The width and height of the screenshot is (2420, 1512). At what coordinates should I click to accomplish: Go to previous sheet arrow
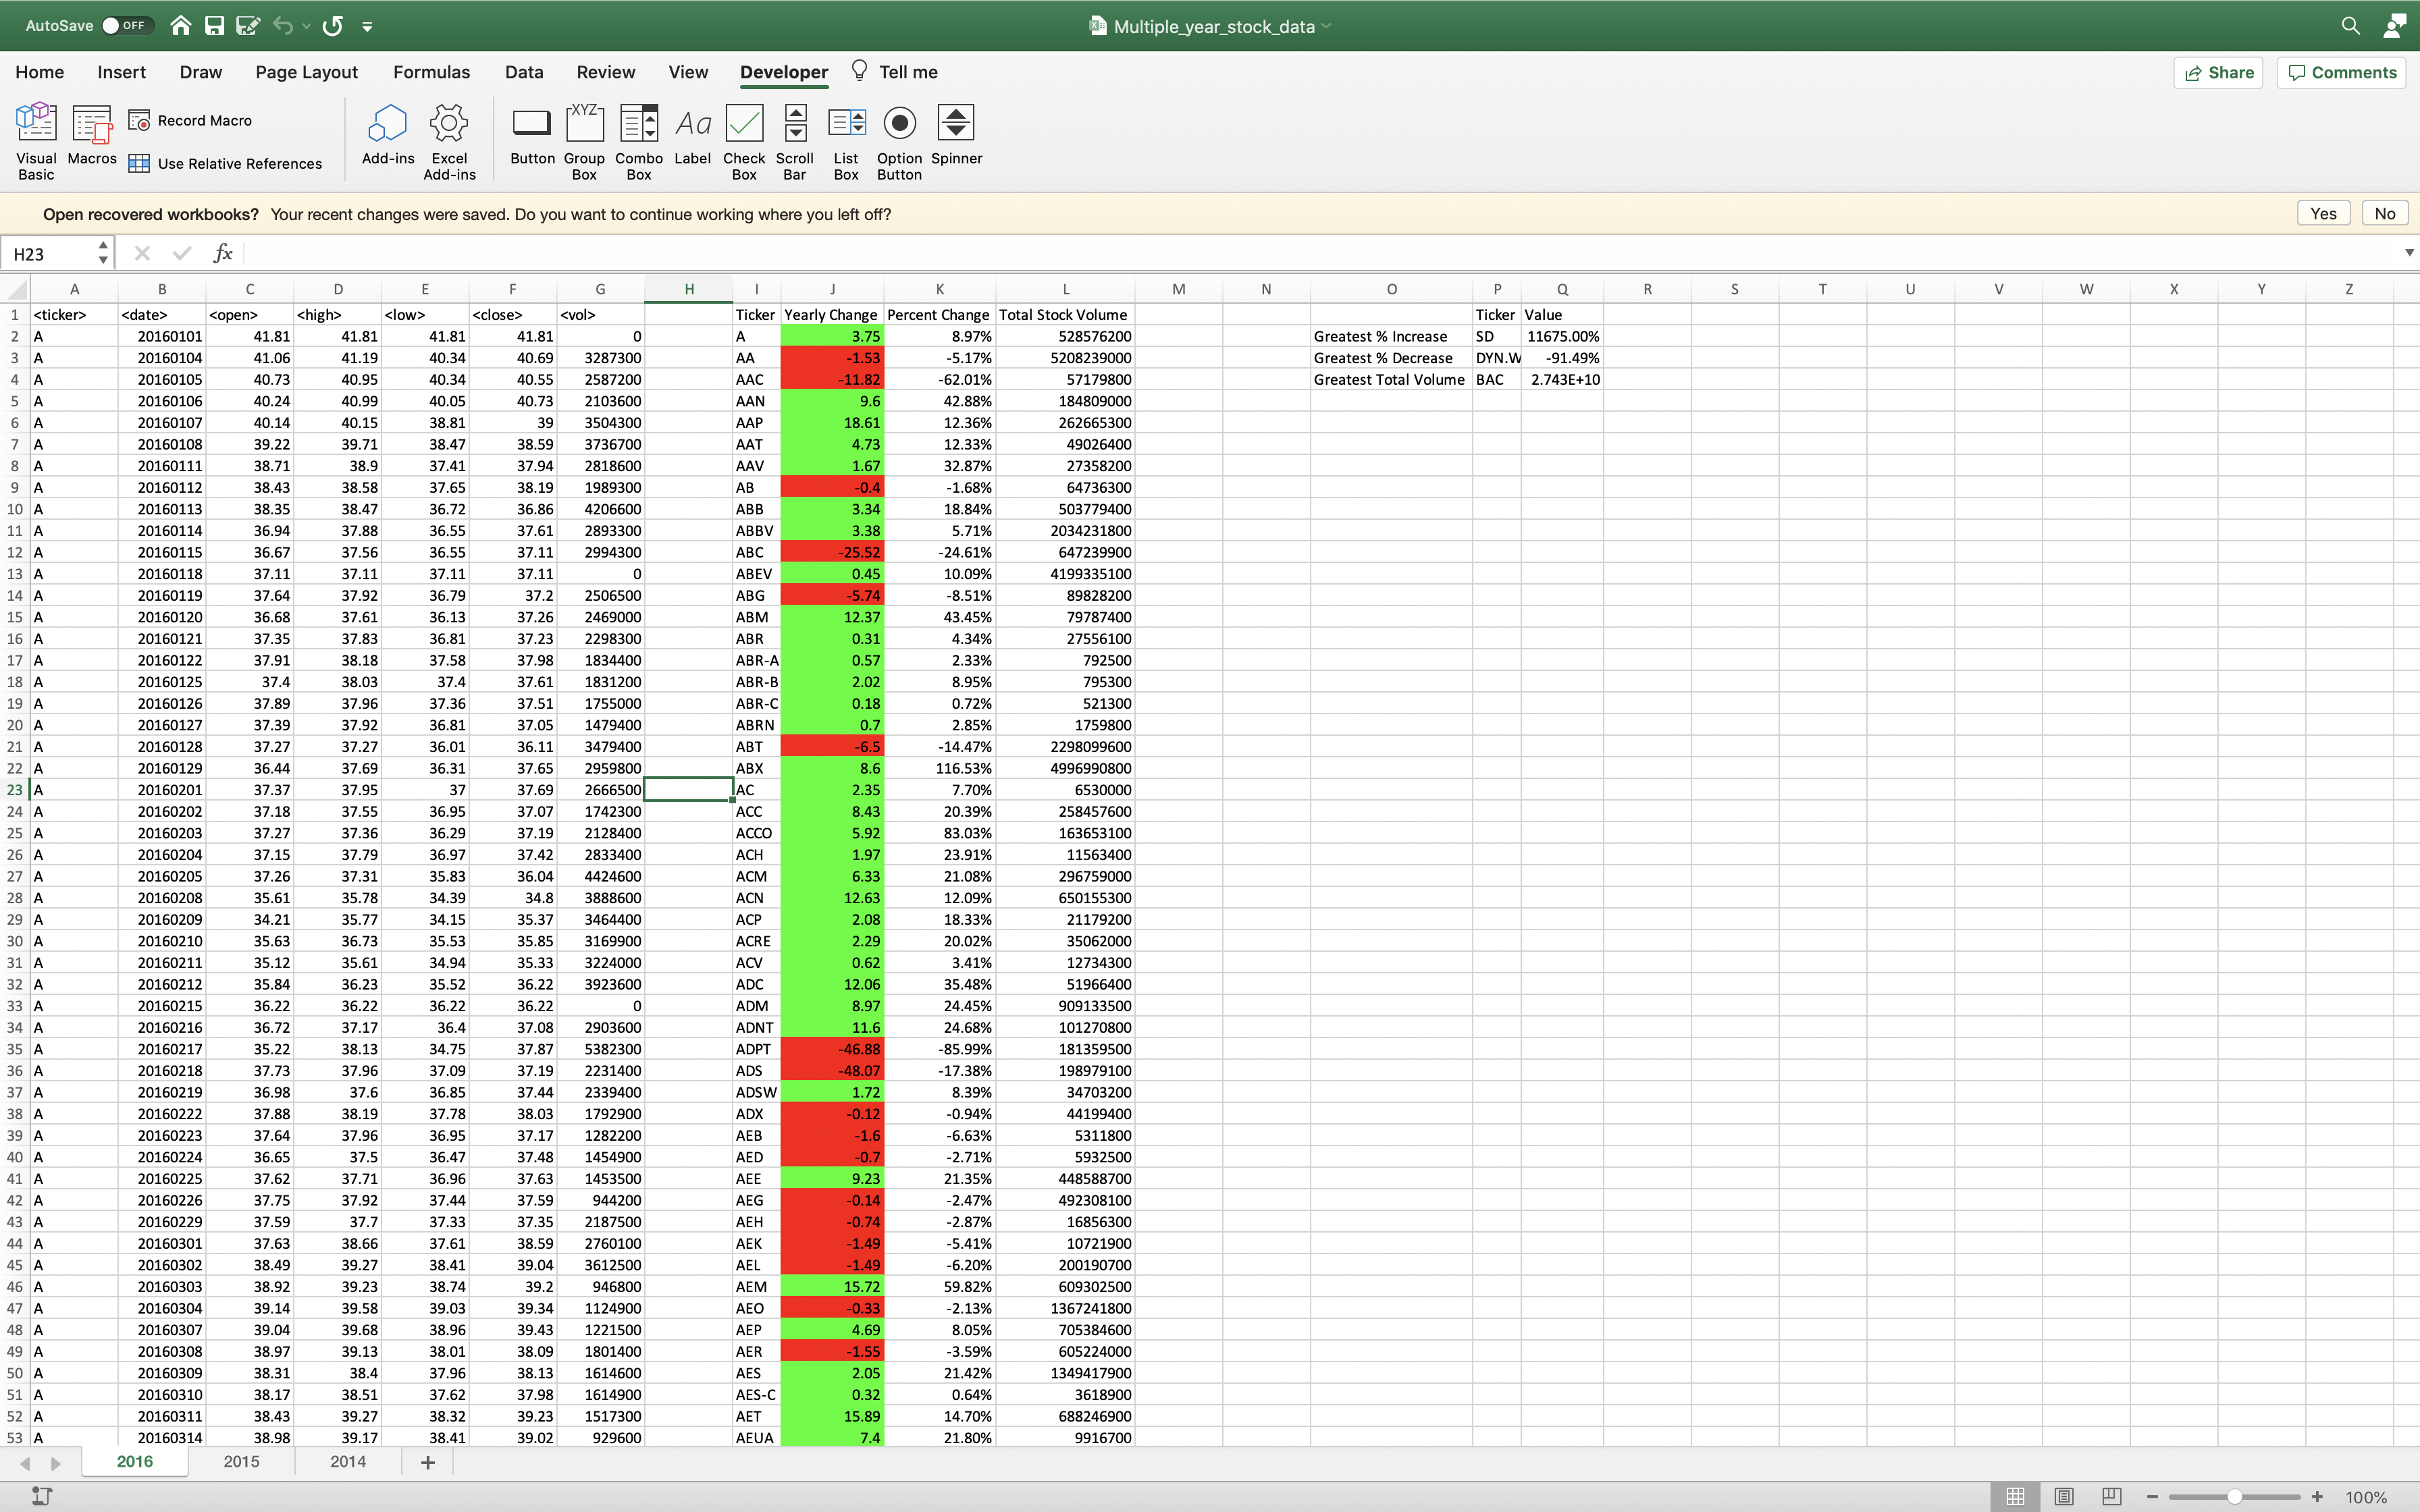pyautogui.click(x=25, y=1464)
